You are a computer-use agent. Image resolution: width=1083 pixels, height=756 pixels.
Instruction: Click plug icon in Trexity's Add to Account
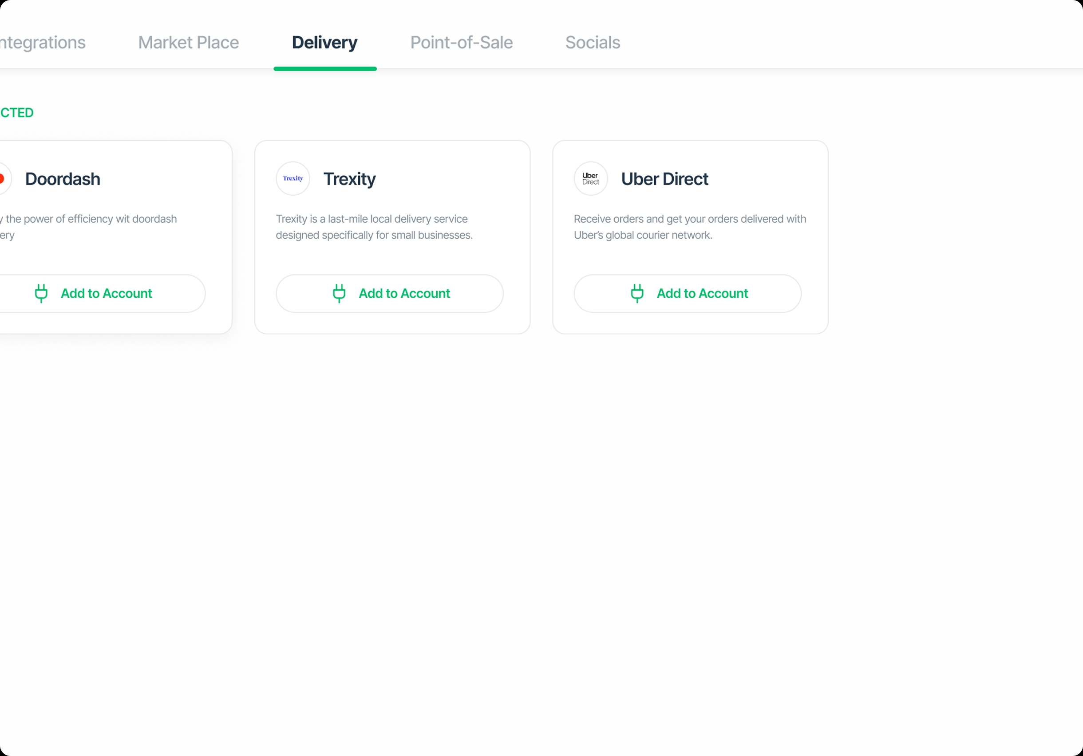339,293
